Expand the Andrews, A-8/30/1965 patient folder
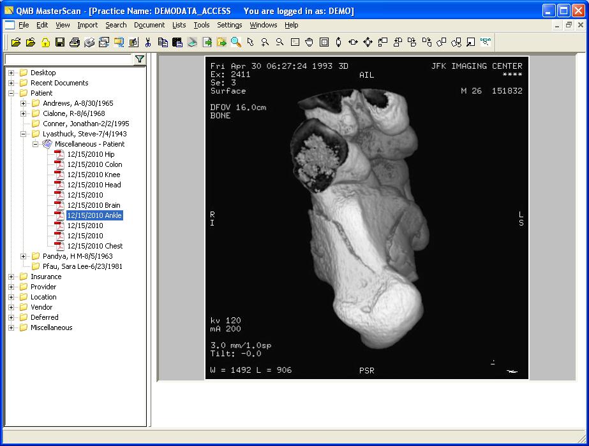This screenshot has width=589, height=446. tap(24, 103)
